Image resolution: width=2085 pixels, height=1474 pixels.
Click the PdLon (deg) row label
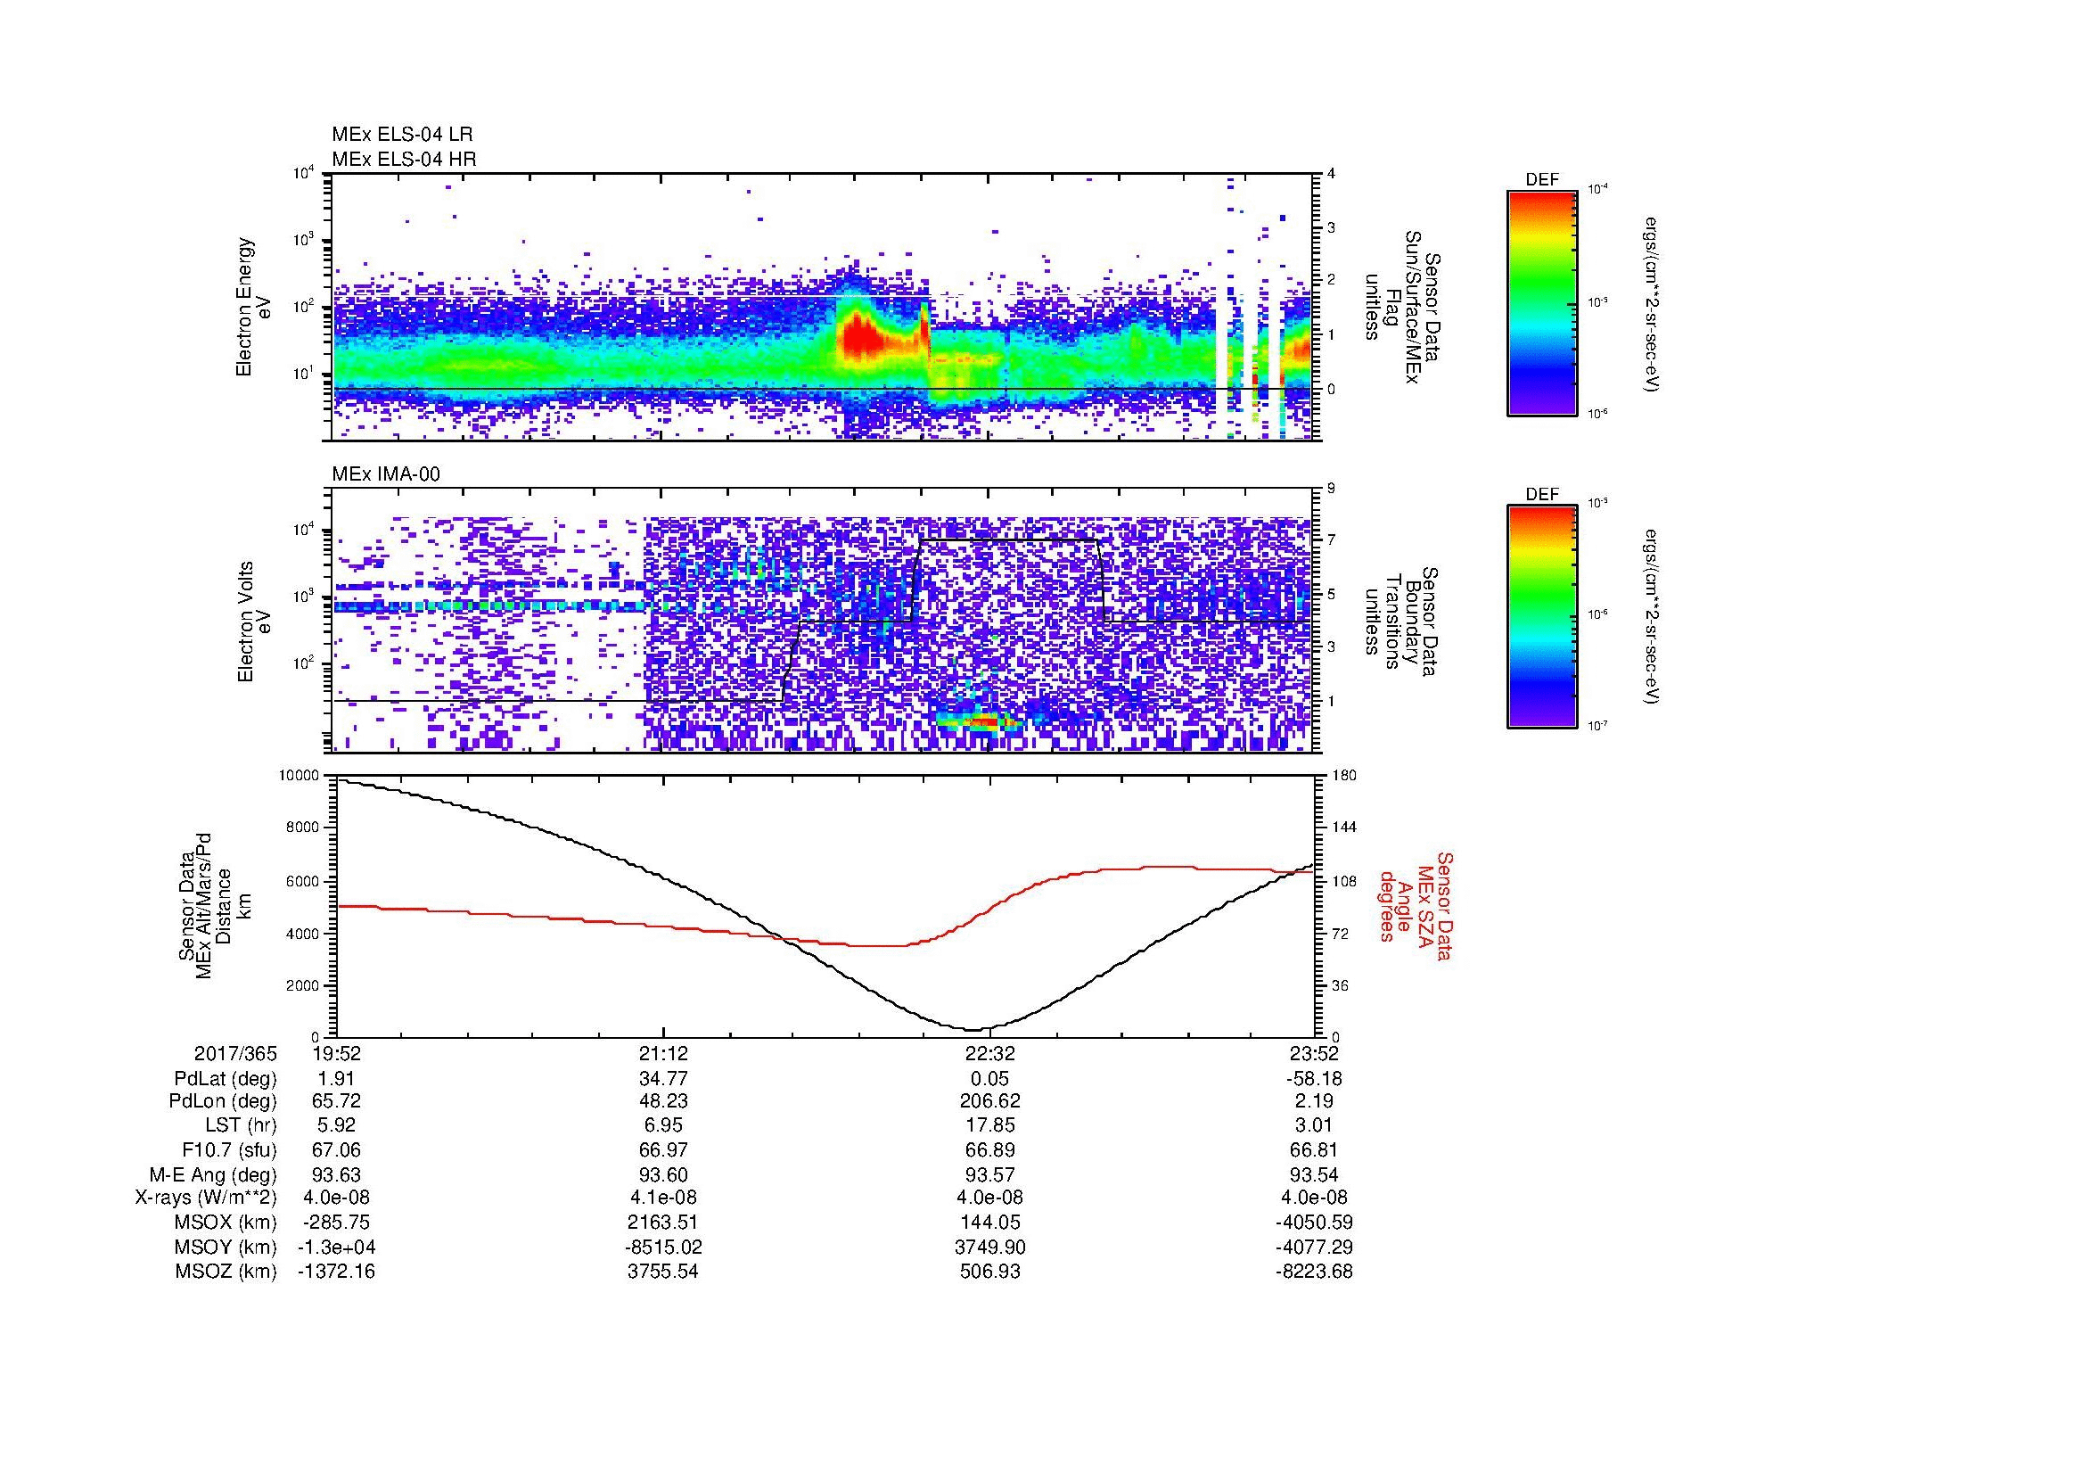coord(224,1101)
